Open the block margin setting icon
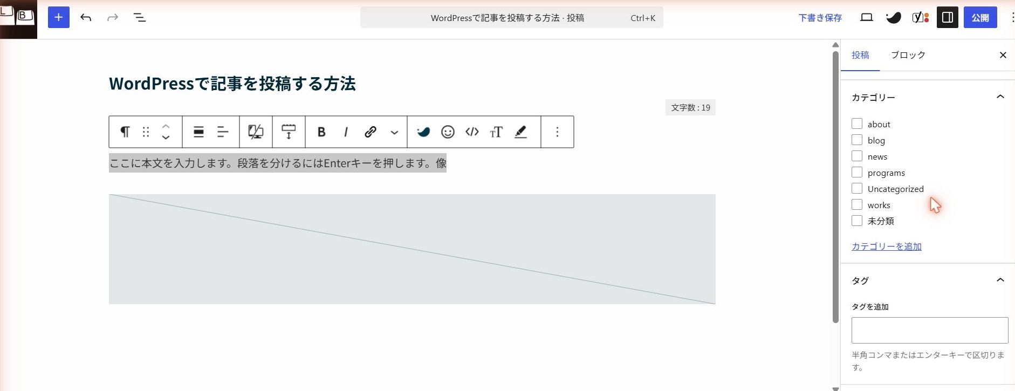1015x391 pixels. (x=289, y=132)
